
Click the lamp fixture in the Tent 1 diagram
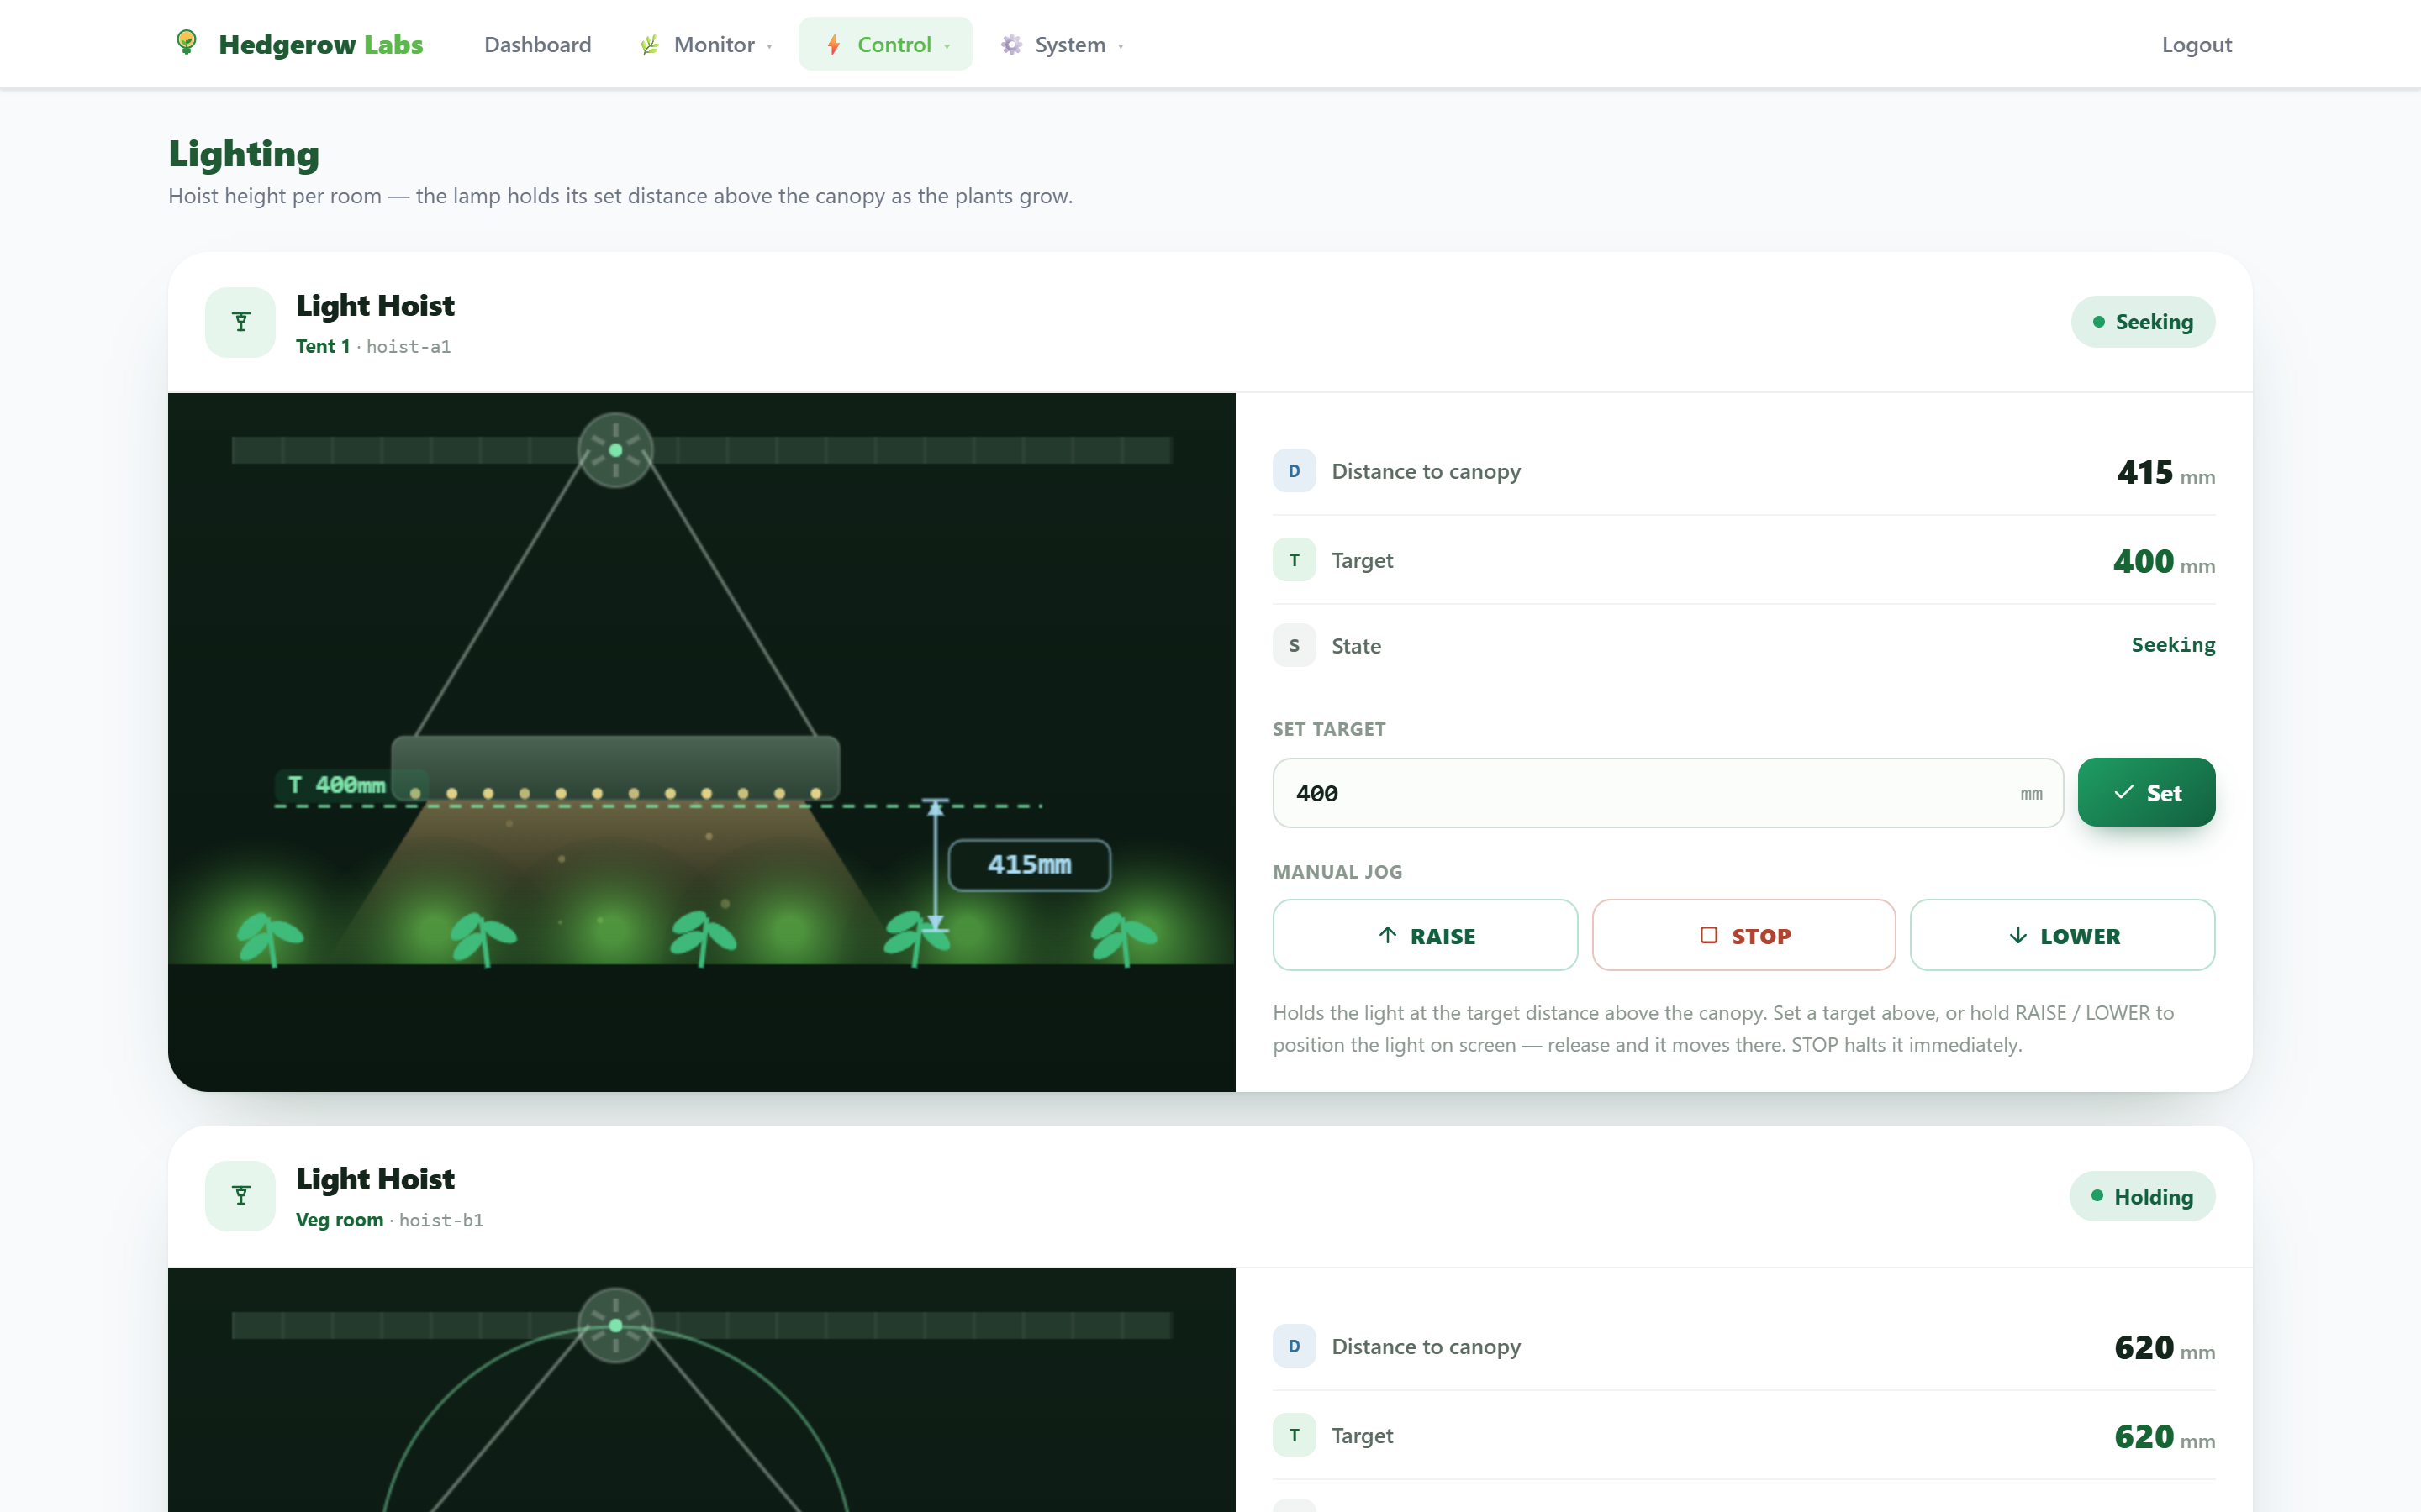pyautogui.click(x=615, y=768)
